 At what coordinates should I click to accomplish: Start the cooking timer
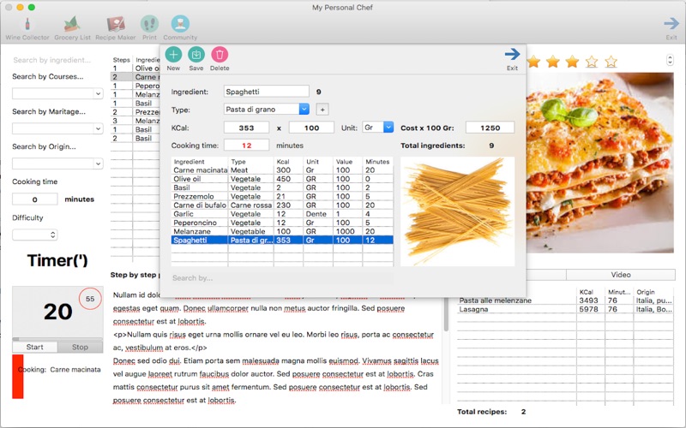[34, 347]
